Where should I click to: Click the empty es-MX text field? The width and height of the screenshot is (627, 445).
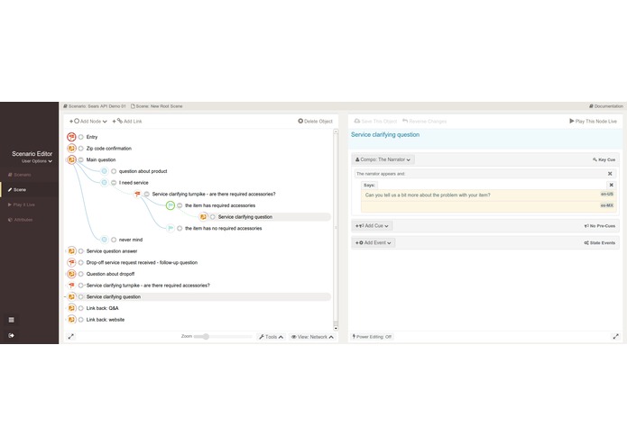pos(488,206)
